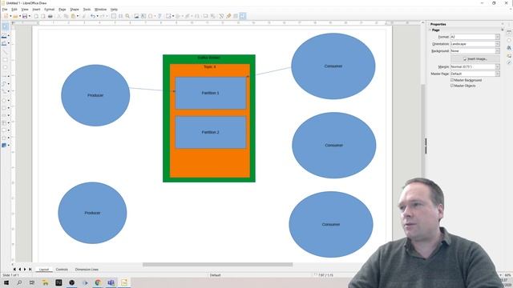Screen dimensions: 513x288
Task: Click the Insert Image toolbar icon
Action: click(136, 16)
